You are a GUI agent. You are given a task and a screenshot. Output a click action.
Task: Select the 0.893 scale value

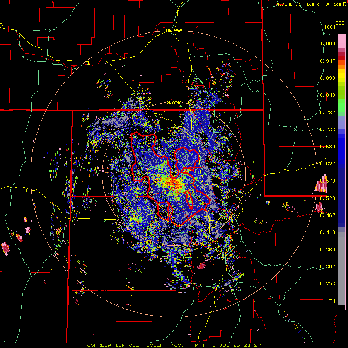[328, 78]
